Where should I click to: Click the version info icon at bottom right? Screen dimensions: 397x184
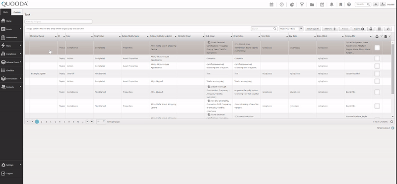pos(393,128)
